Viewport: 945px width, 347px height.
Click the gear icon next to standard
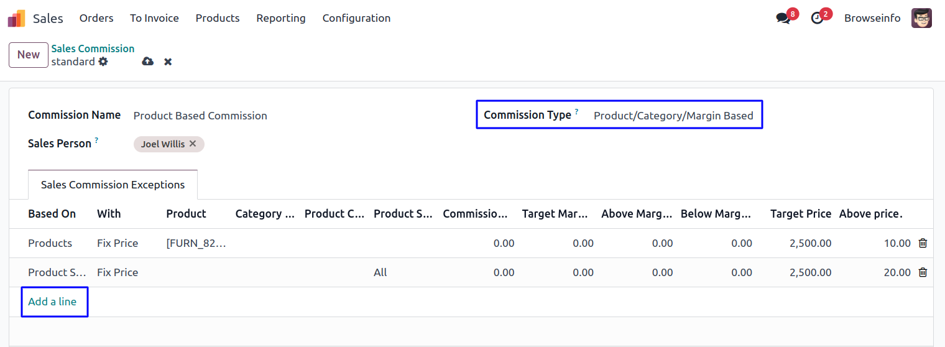(x=103, y=62)
